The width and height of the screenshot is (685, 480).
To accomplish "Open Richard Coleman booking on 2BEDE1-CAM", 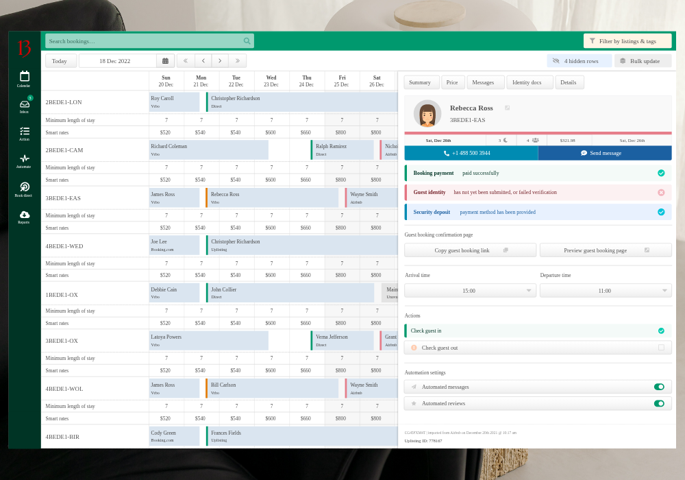I will click(209, 150).
